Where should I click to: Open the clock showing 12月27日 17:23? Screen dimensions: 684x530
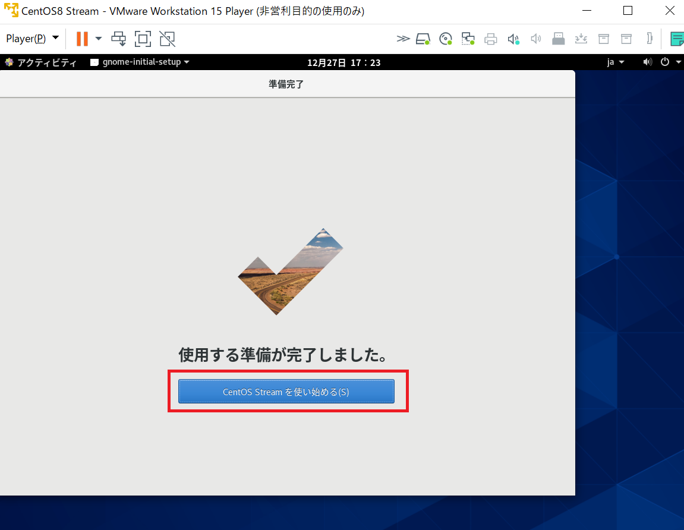[x=343, y=62]
